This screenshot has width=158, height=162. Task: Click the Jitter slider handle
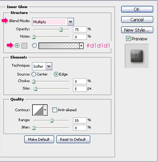pyautogui.click(x=34, y=128)
